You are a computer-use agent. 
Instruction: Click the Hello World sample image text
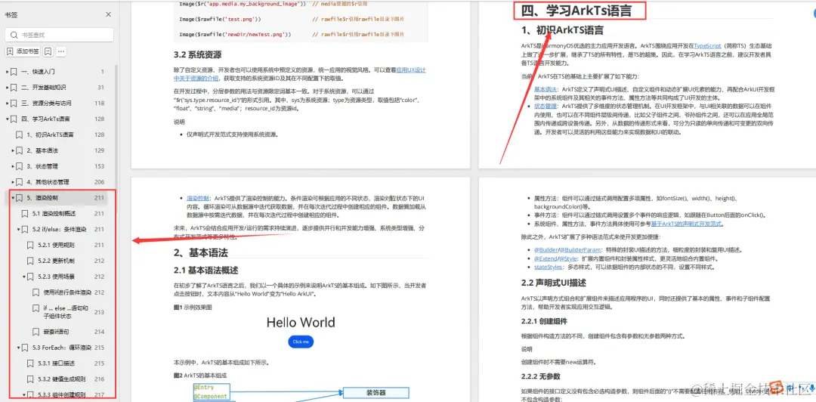coord(301,322)
